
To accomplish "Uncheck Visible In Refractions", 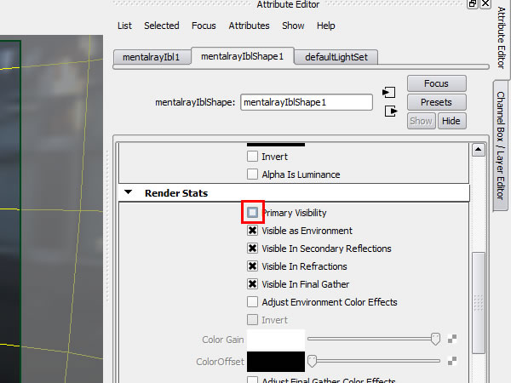I will [x=252, y=266].
